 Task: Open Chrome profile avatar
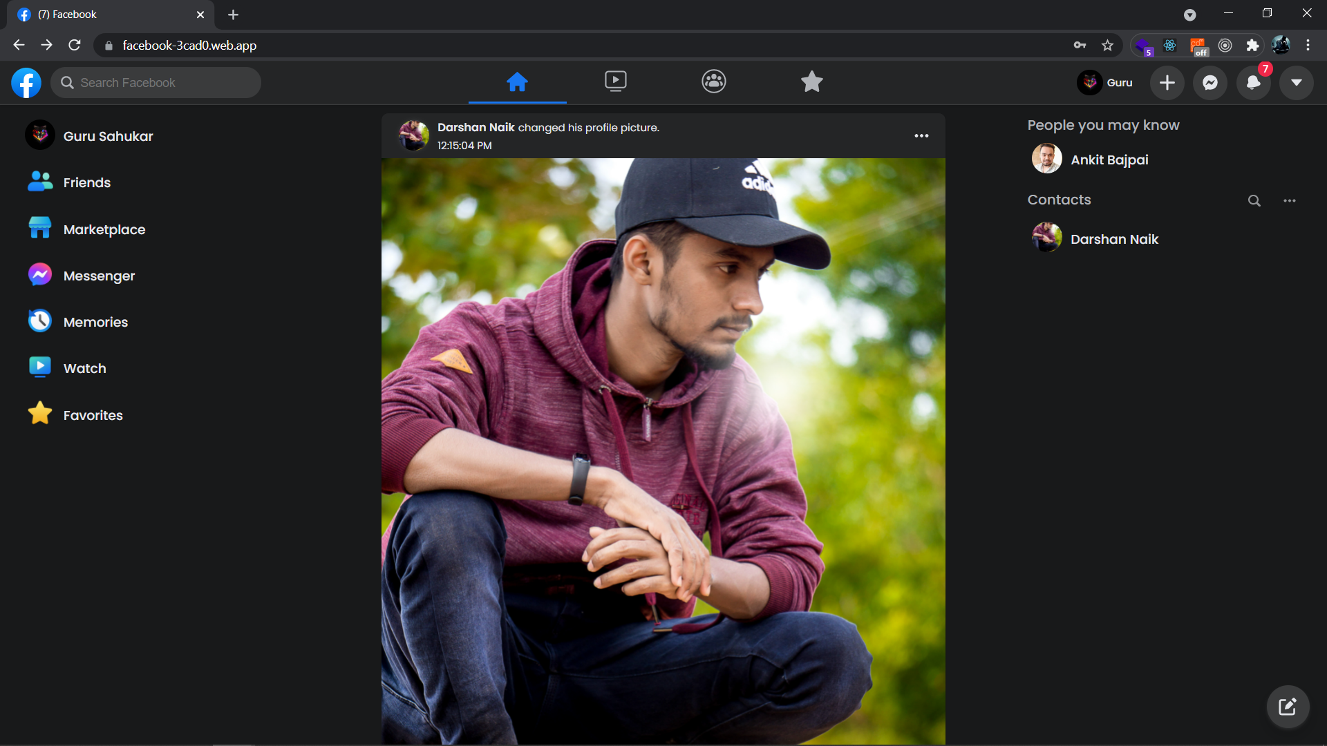tap(1281, 46)
